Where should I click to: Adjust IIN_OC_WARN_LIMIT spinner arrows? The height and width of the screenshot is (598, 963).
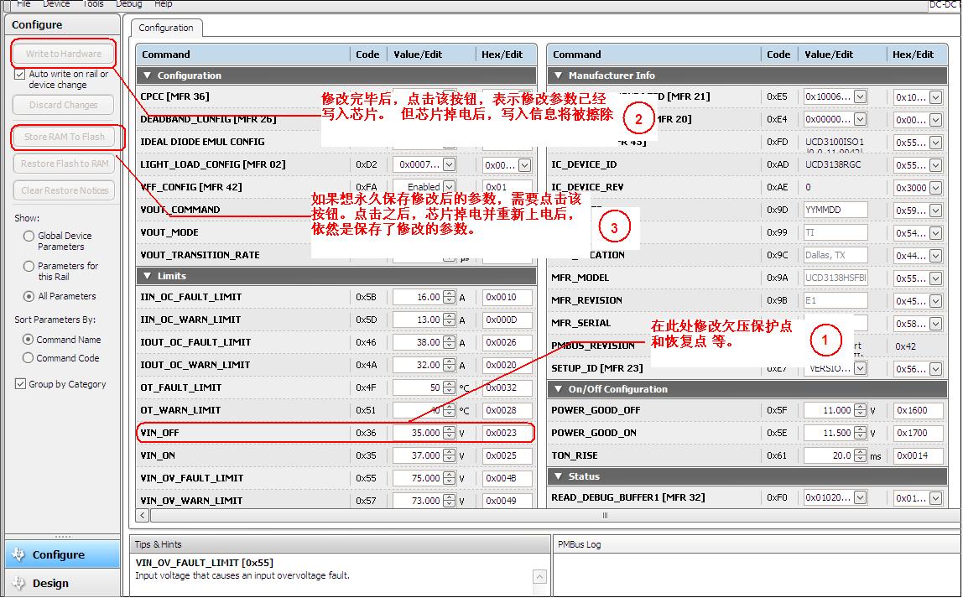450,320
